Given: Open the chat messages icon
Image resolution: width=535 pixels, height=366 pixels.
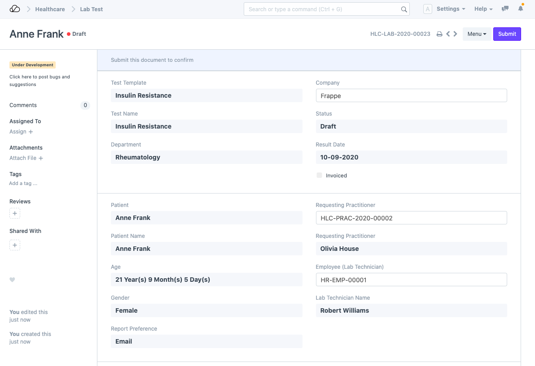Looking at the screenshot, I should click(505, 9).
